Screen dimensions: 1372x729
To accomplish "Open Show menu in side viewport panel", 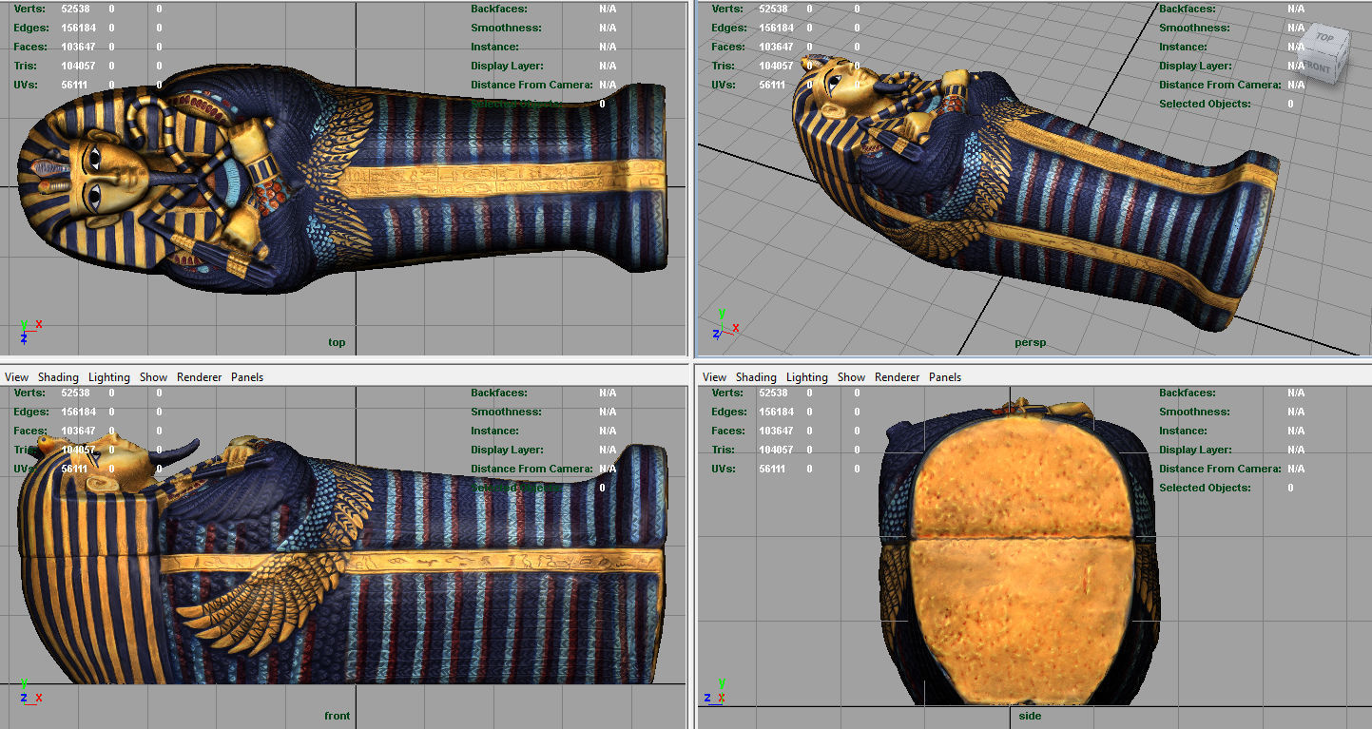I will (x=851, y=377).
